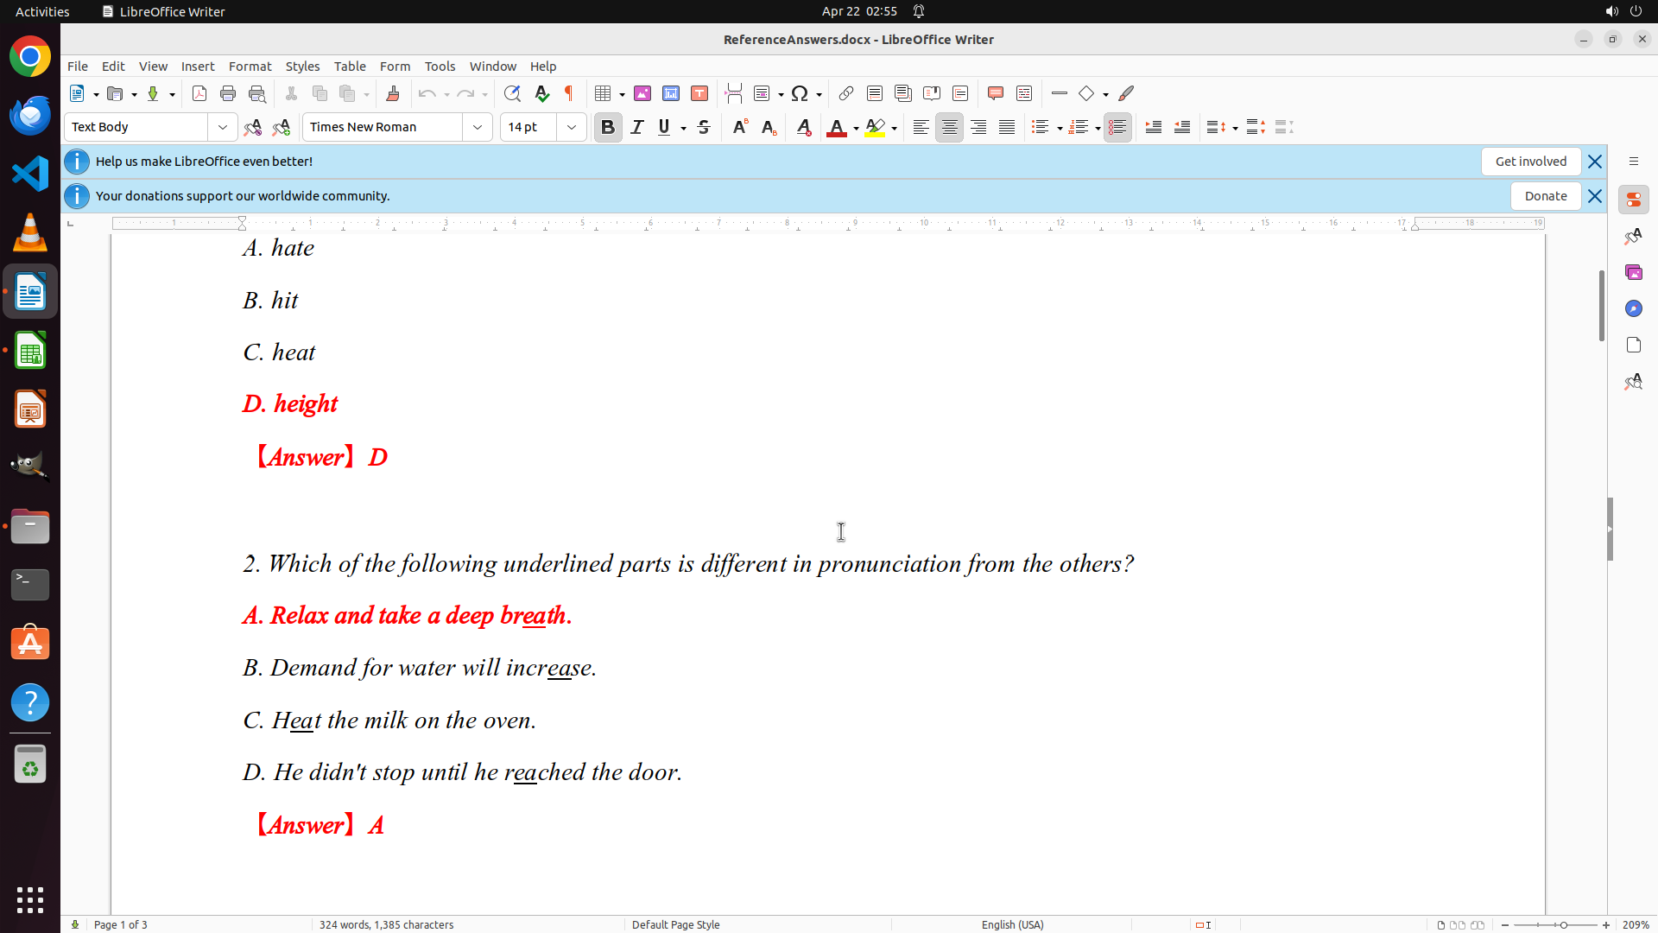
Task: Toggle Formatting Marks pilcrow button
Action: point(569,93)
